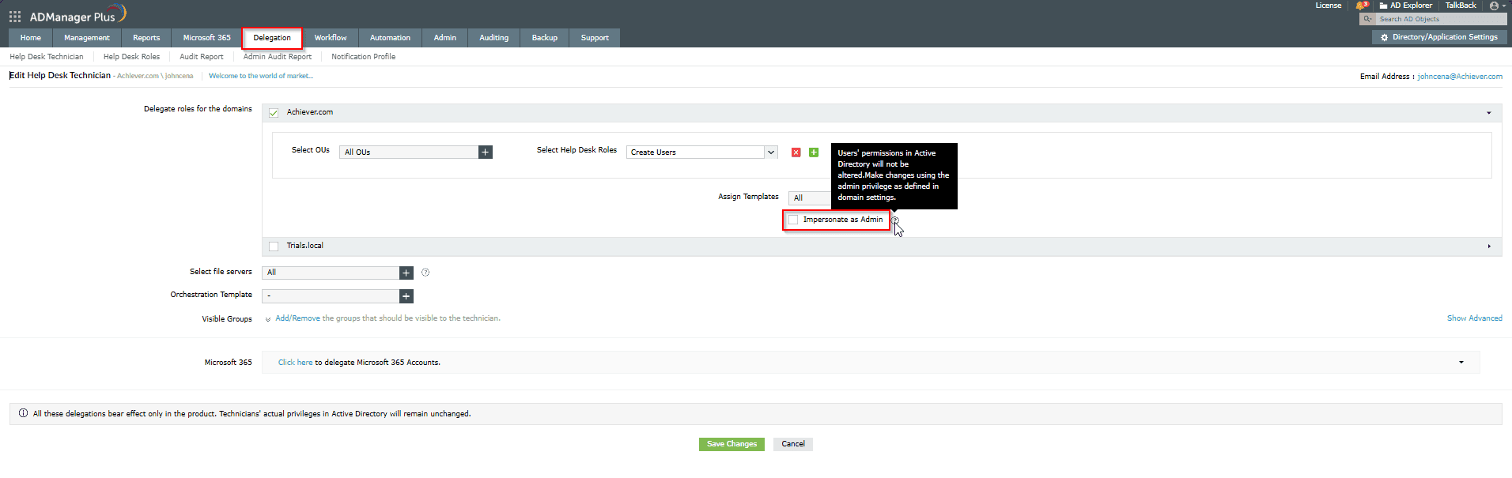Click the Search AD Objects field
1512x478 pixels.
coord(1439,19)
